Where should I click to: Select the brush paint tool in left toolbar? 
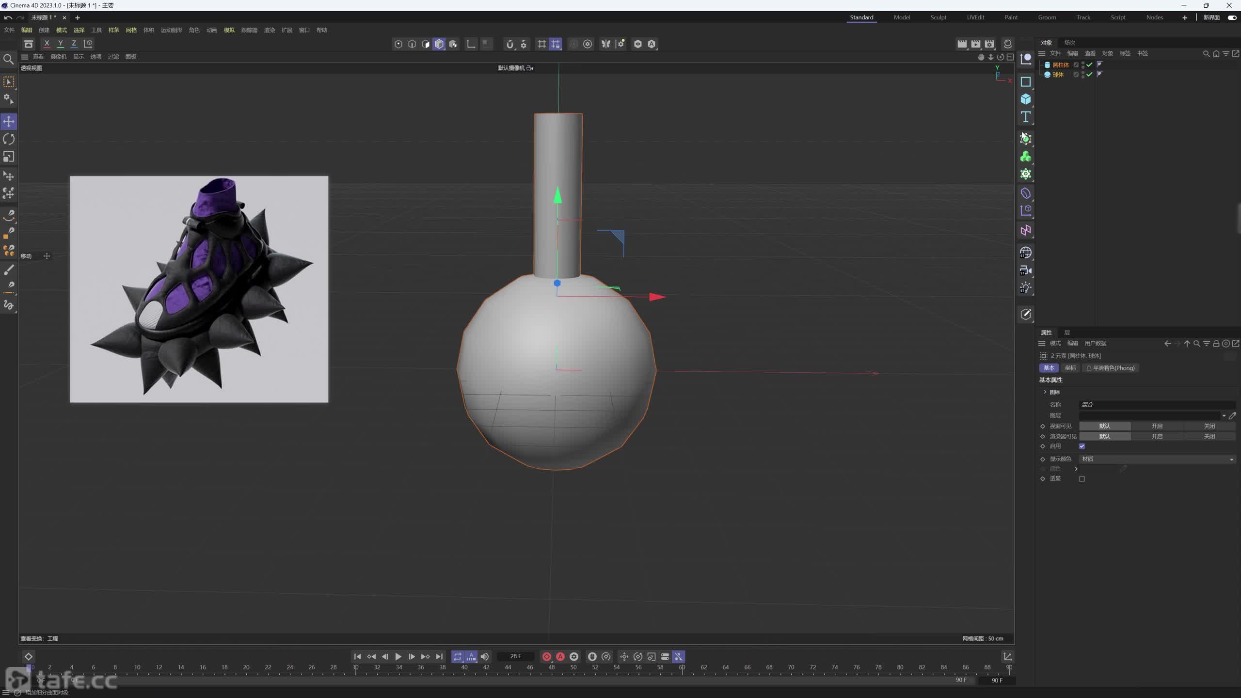(9, 270)
